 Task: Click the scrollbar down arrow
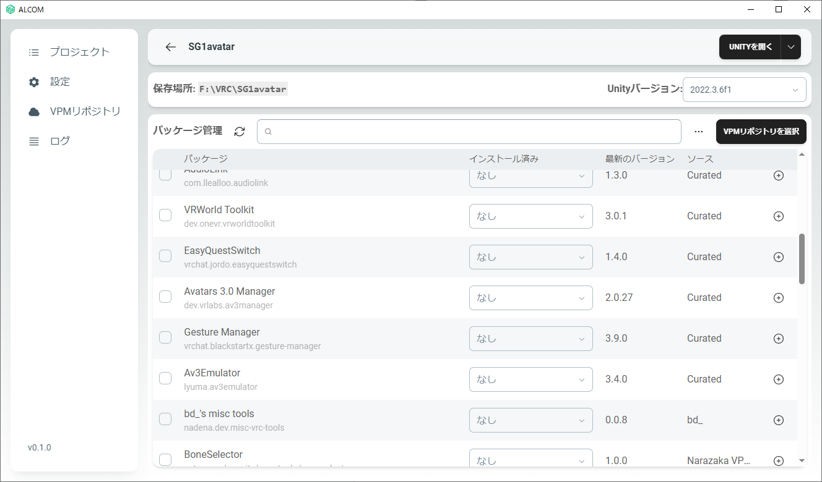pos(802,460)
